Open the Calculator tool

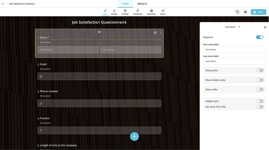coord(151,12)
